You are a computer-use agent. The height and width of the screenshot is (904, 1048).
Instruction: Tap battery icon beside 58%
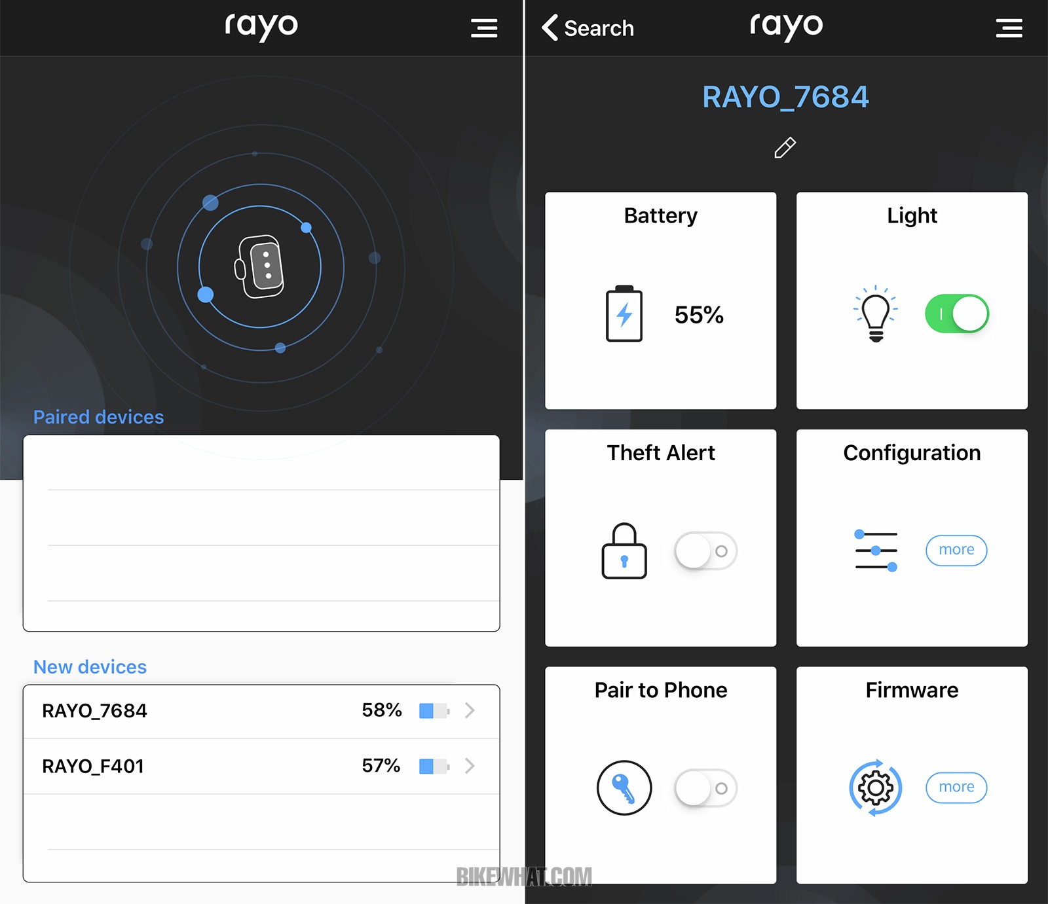[434, 711]
